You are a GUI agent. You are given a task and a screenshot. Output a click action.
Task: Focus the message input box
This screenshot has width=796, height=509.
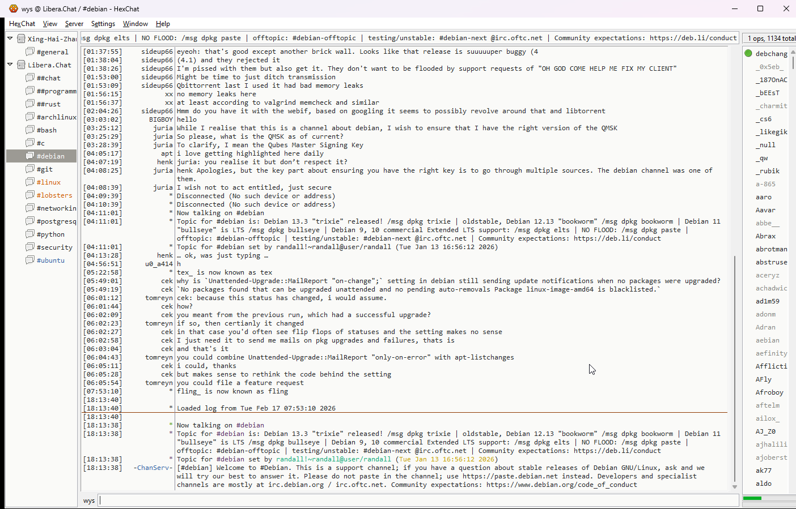[x=419, y=501]
